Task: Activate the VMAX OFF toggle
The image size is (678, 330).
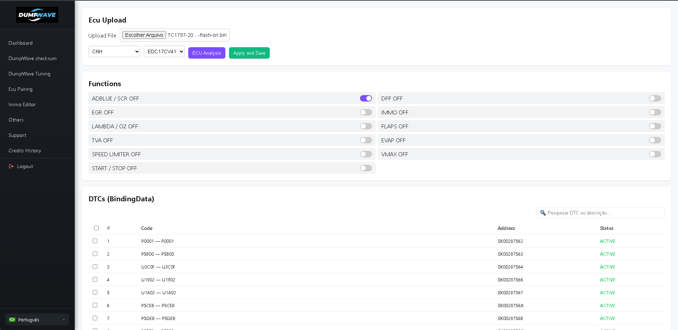Action: [655, 154]
